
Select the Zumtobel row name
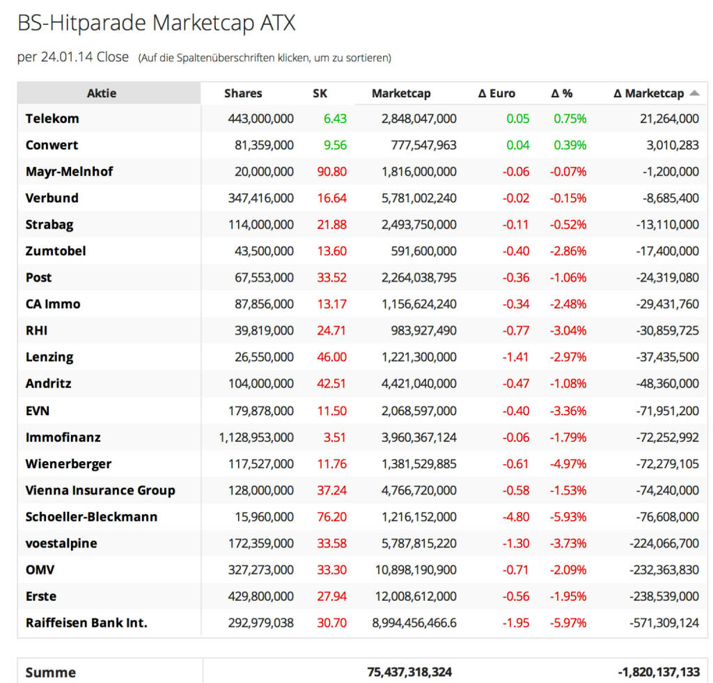(x=56, y=250)
